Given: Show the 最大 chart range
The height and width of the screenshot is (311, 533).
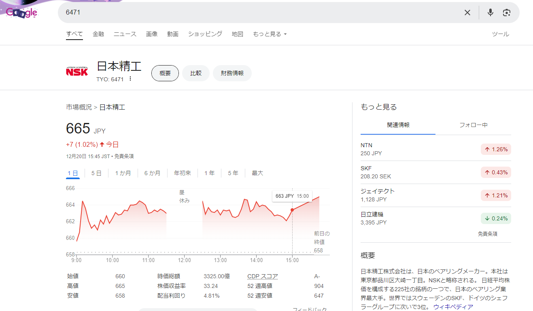Looking at the screenshot, I should [x=257, y=173].
